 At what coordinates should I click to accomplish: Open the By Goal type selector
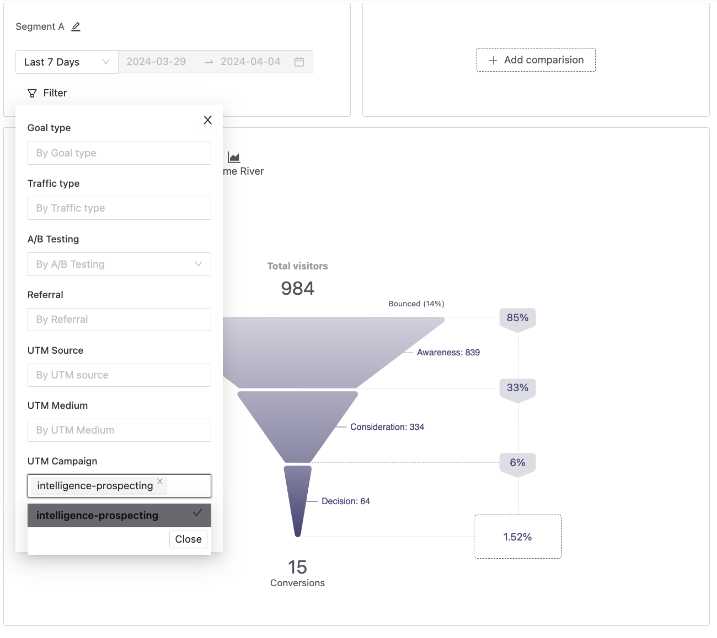click(x=119, y=153)
